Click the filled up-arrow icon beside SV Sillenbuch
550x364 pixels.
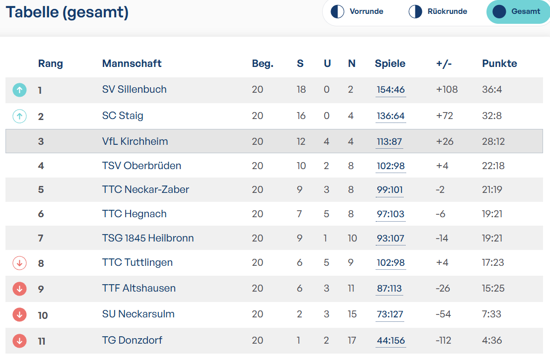pyautogui.click(x=20, y=90)
